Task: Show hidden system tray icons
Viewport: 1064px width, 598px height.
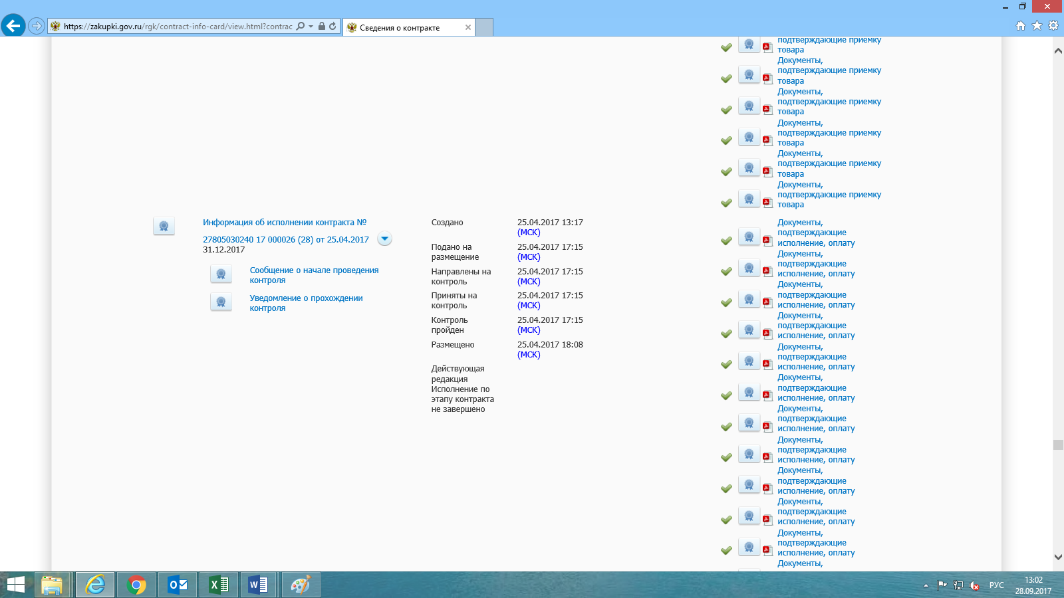Action: pos(926,585)
